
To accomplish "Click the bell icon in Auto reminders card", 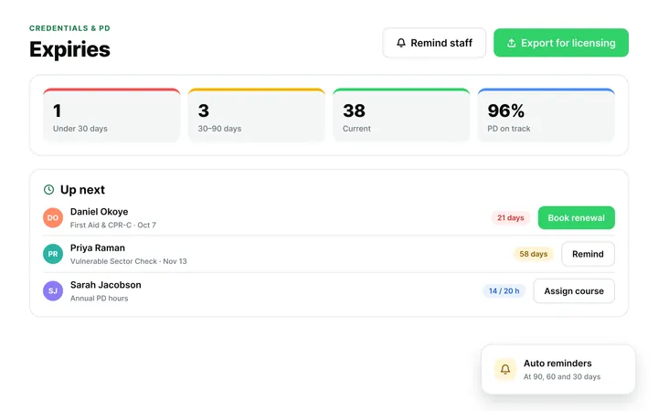I will [x=505, y=369].
